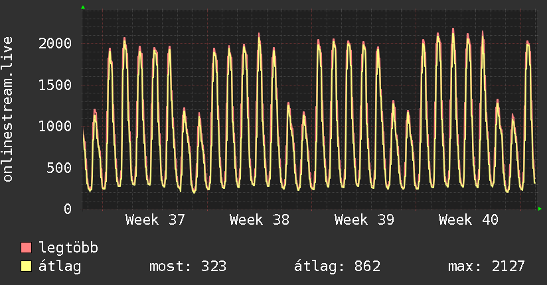This screenshot has height=285, width=547.
Task: Click the Week 39 axis label
Action: pyautogui.click(x=364, y=220)
